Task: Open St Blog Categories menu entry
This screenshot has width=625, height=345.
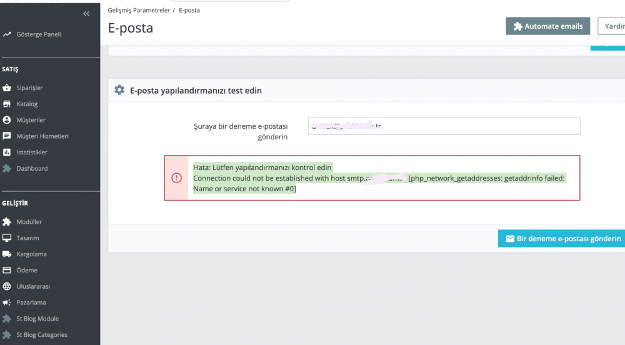Action: coord(42,335)
